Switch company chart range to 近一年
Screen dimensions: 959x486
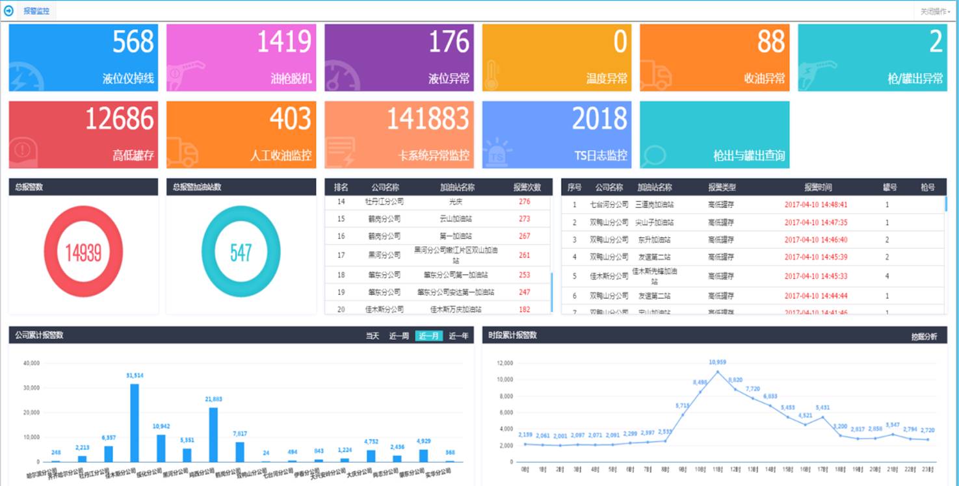tap(458, 336)
